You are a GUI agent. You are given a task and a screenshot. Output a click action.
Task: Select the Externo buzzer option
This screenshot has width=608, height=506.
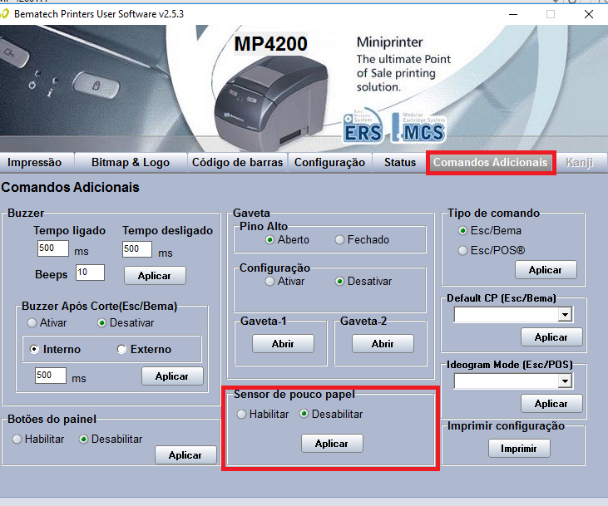[122, 350]
